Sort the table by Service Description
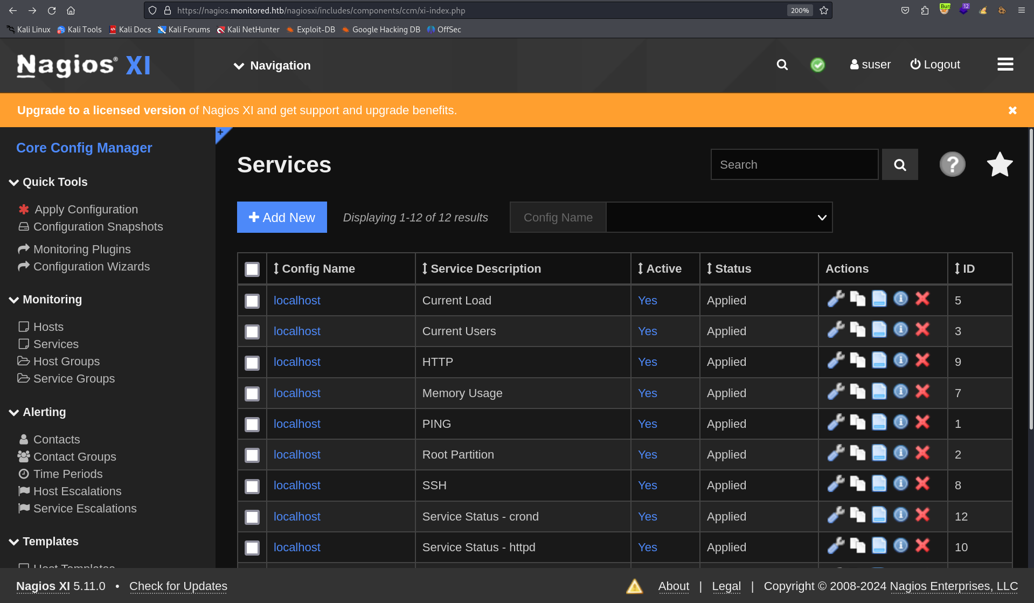 481,269
